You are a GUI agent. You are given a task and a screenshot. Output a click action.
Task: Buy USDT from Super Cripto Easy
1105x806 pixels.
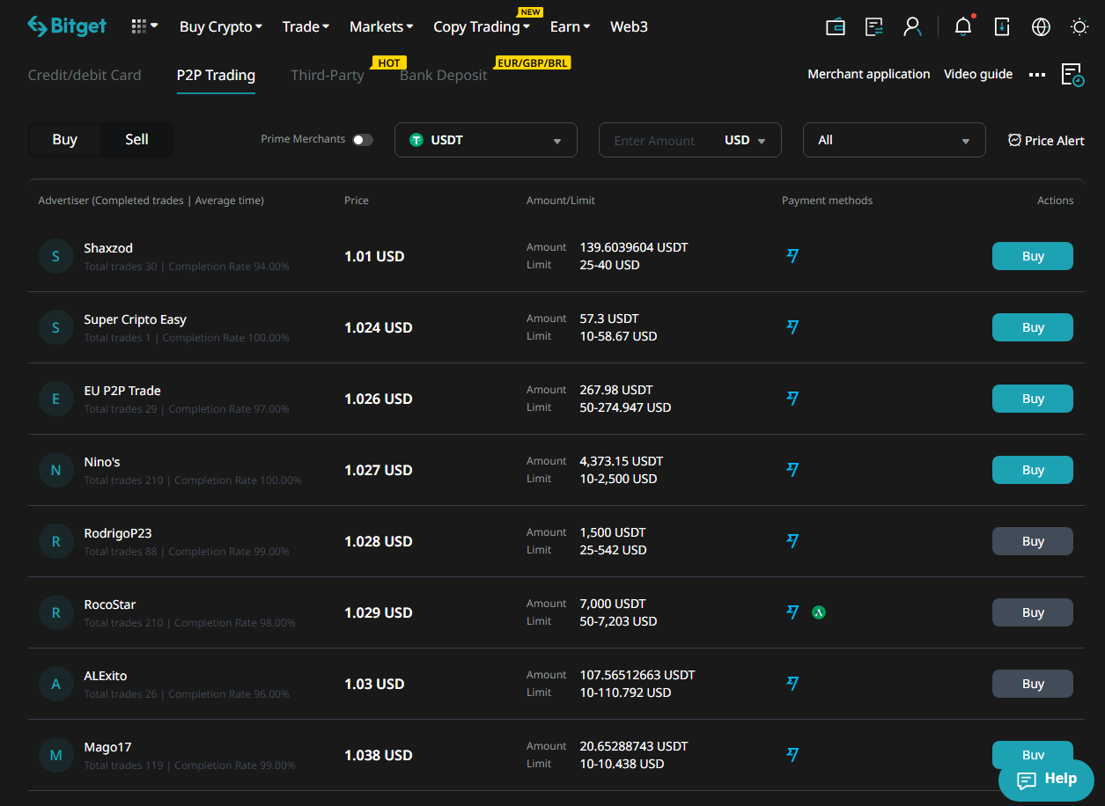1033,327
